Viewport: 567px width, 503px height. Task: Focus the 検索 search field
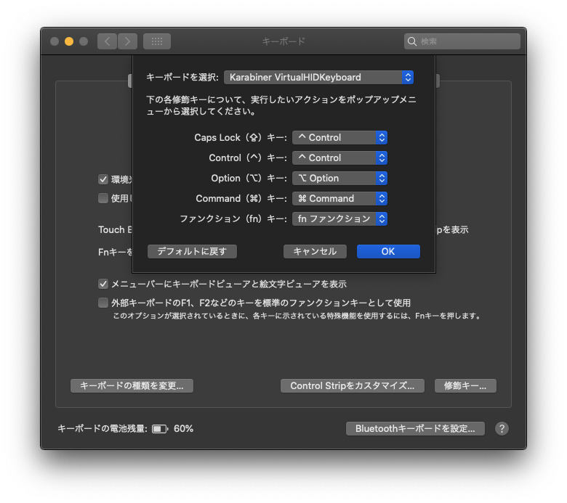[x=462, y=41]
